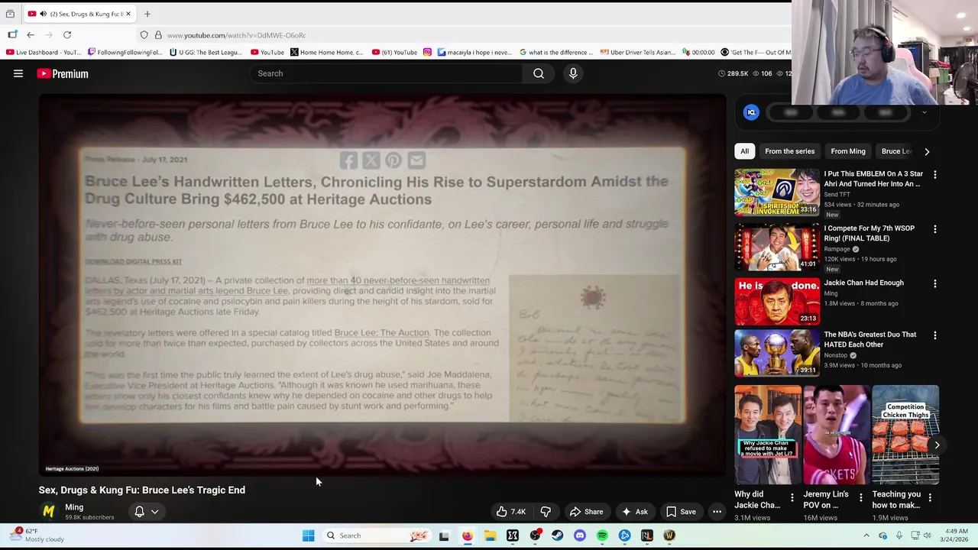This screenshot has width=978, height=550.
Task: Select the All filter chip
Action: [744, 151]
